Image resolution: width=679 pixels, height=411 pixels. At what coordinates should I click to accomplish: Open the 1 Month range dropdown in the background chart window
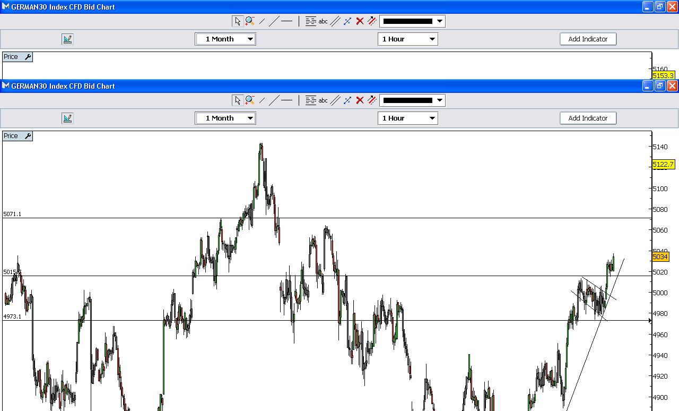[x=225, y=39]
